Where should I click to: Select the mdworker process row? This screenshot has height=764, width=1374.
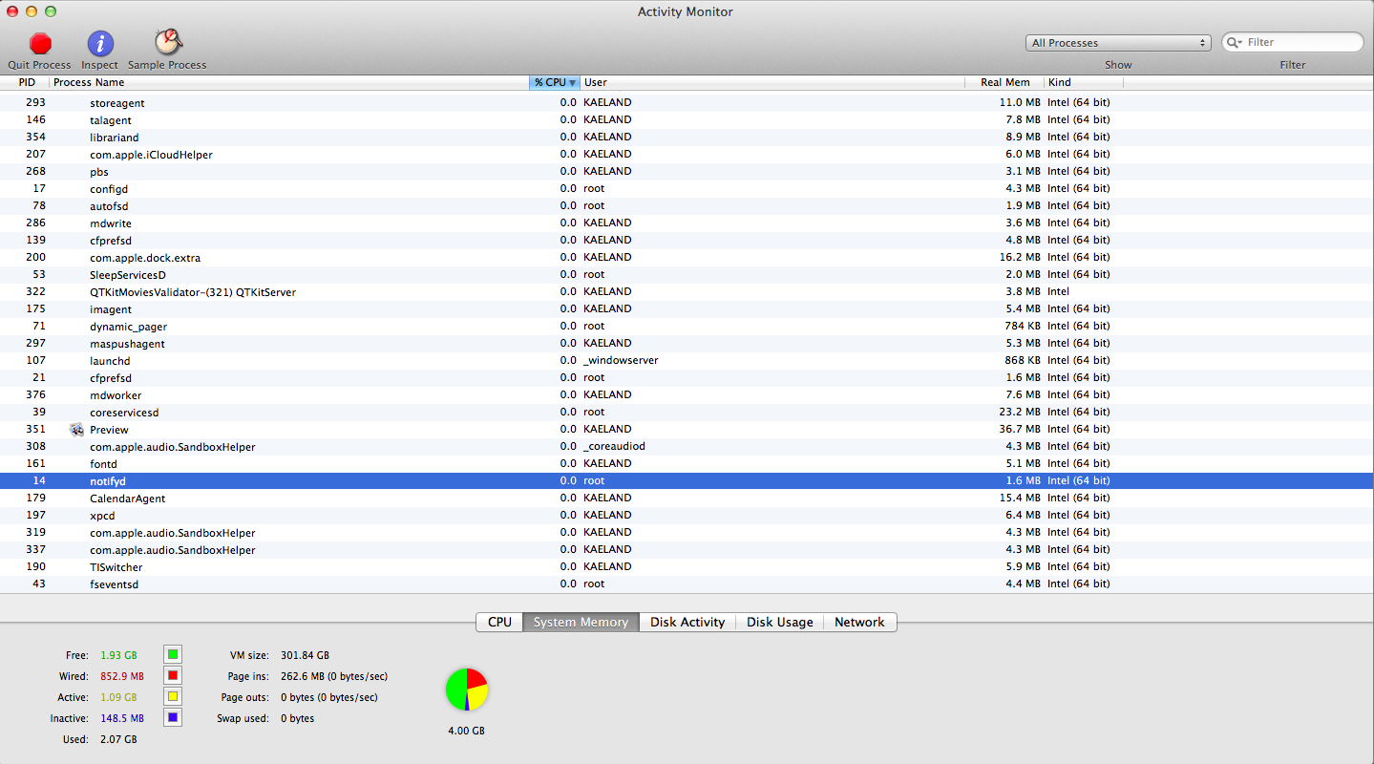687,395
